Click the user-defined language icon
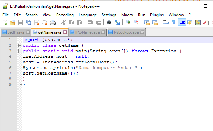Viewport: 213px width, 131px height. point(190,22)
